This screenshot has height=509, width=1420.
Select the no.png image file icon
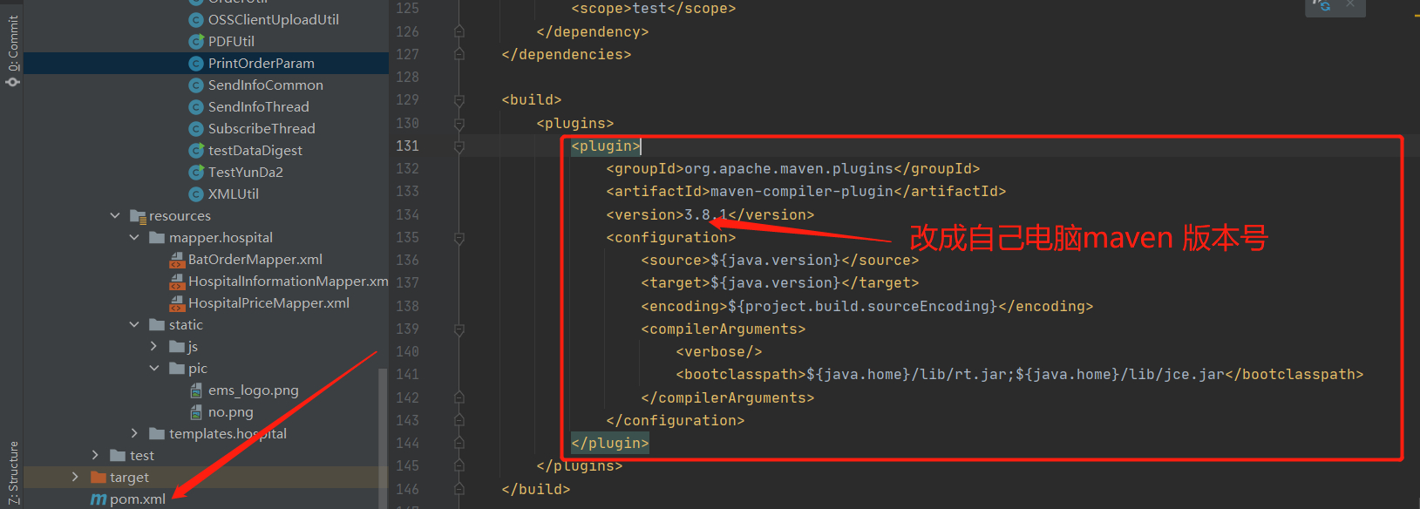[x=196, y=412]
